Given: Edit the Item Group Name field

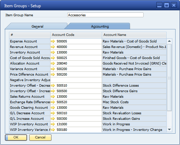Looking at the screenshot, I should pyautogui.click(x=105, y=15).
